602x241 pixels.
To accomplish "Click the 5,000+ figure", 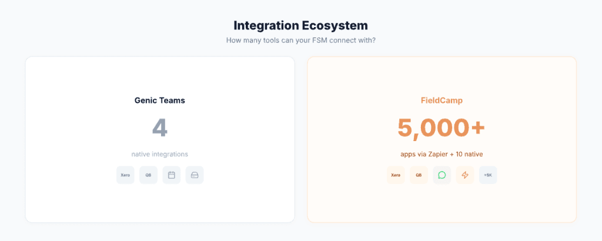I will [442, 128].
